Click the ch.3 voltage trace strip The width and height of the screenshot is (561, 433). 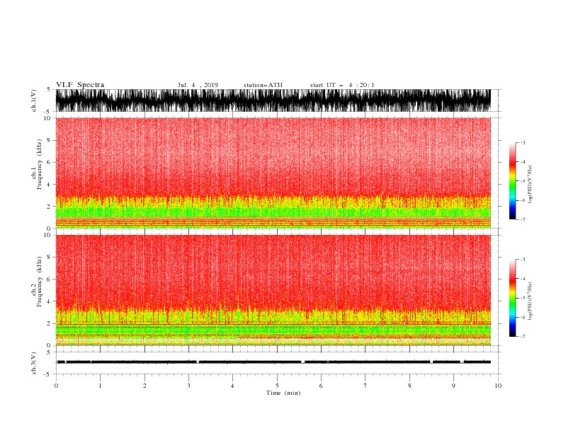[273, 362]
